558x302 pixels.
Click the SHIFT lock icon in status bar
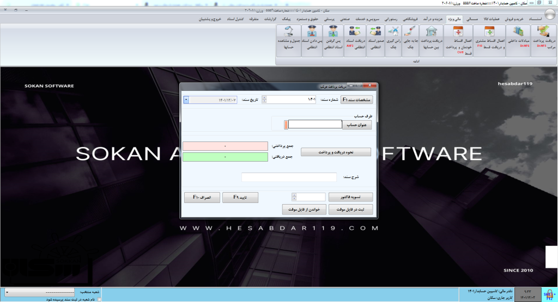pyautogui.click(x=549, y=294)
